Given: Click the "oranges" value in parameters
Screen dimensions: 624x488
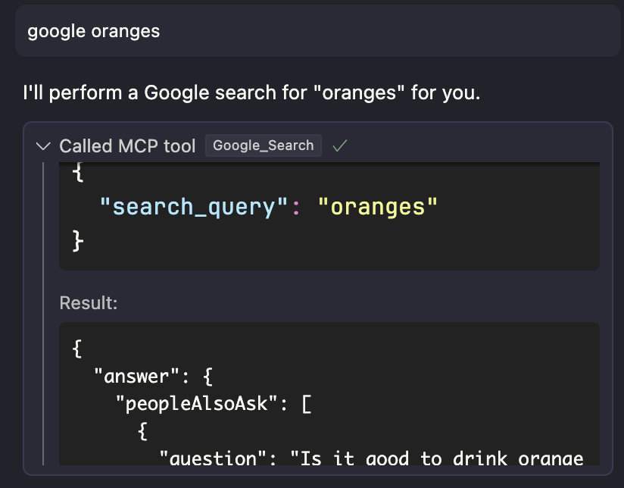Looking at the screenshot, I should pyautogui.click(x=378, y=207).
